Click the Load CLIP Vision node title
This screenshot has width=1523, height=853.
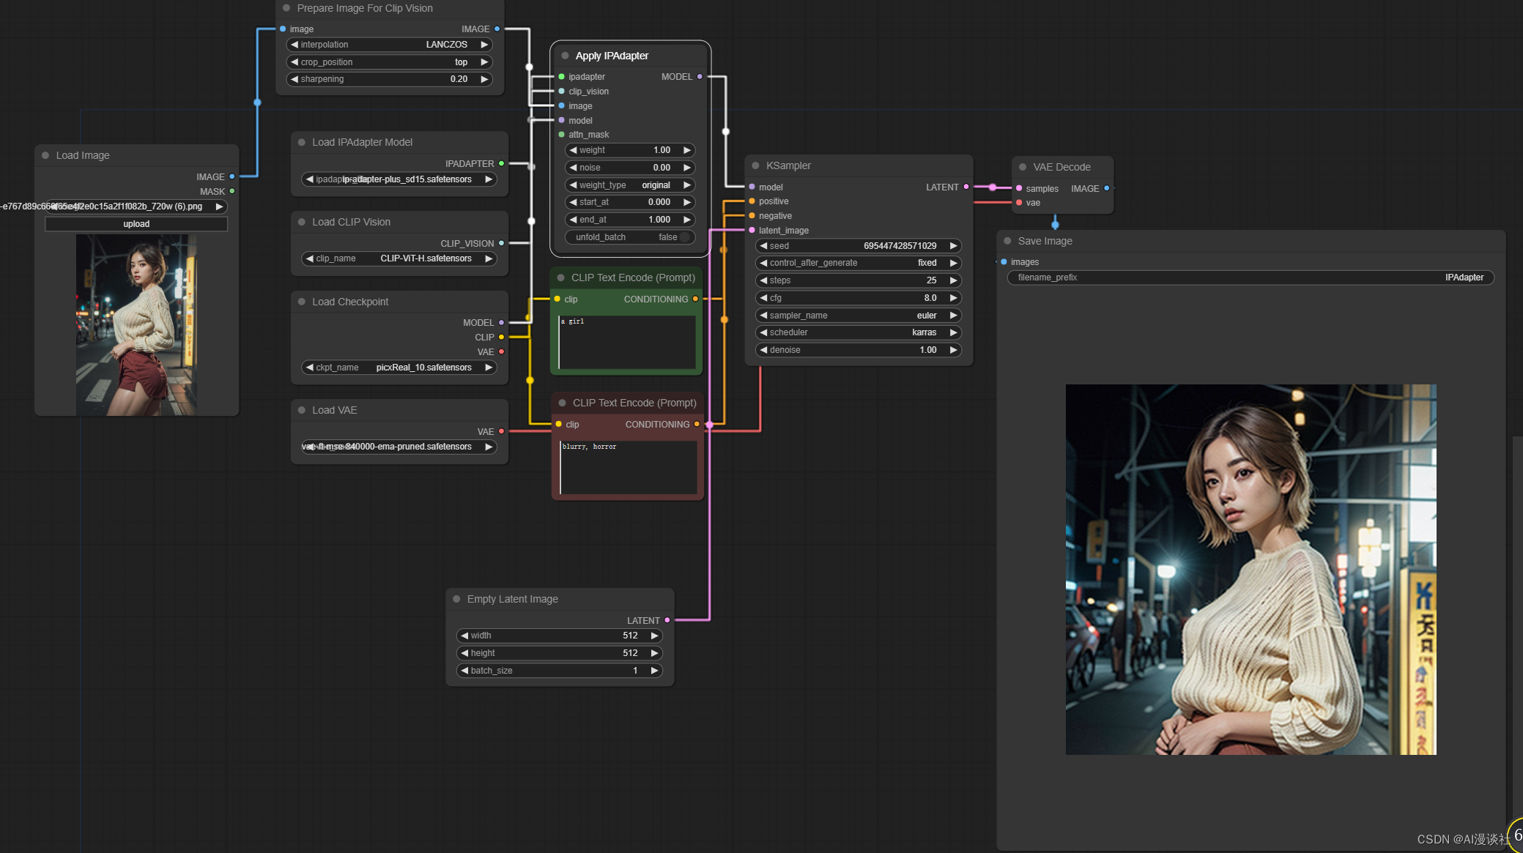351,223
